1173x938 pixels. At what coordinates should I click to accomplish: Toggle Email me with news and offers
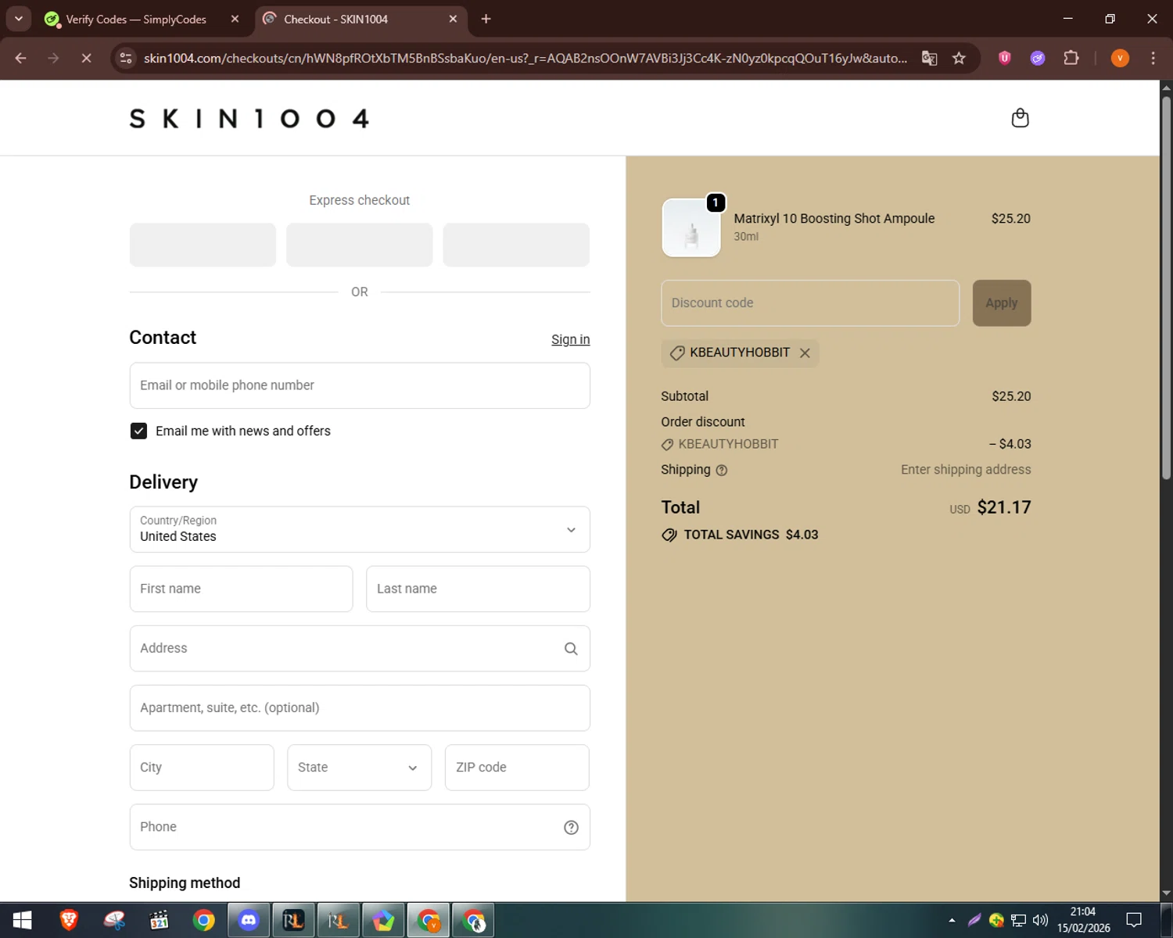[138, 431]
